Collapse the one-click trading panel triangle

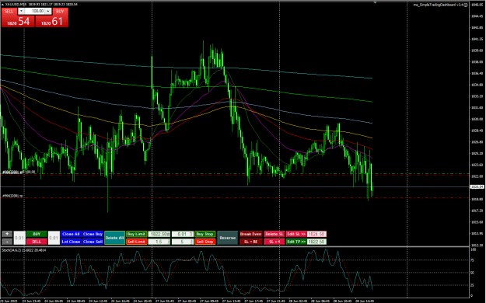click(x=2, y=5)
